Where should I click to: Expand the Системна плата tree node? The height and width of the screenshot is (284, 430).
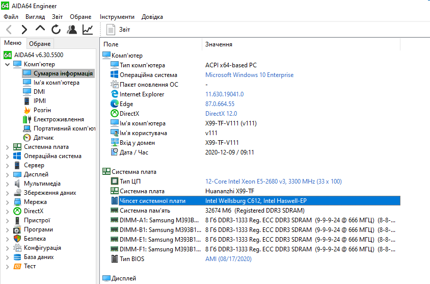[x=8, y=147]
